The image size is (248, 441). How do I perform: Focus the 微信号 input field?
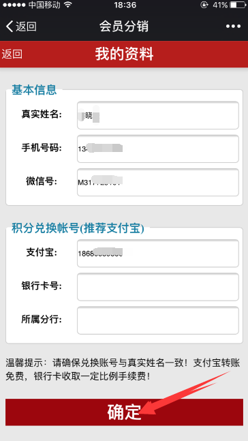click(x=158, y=182)
